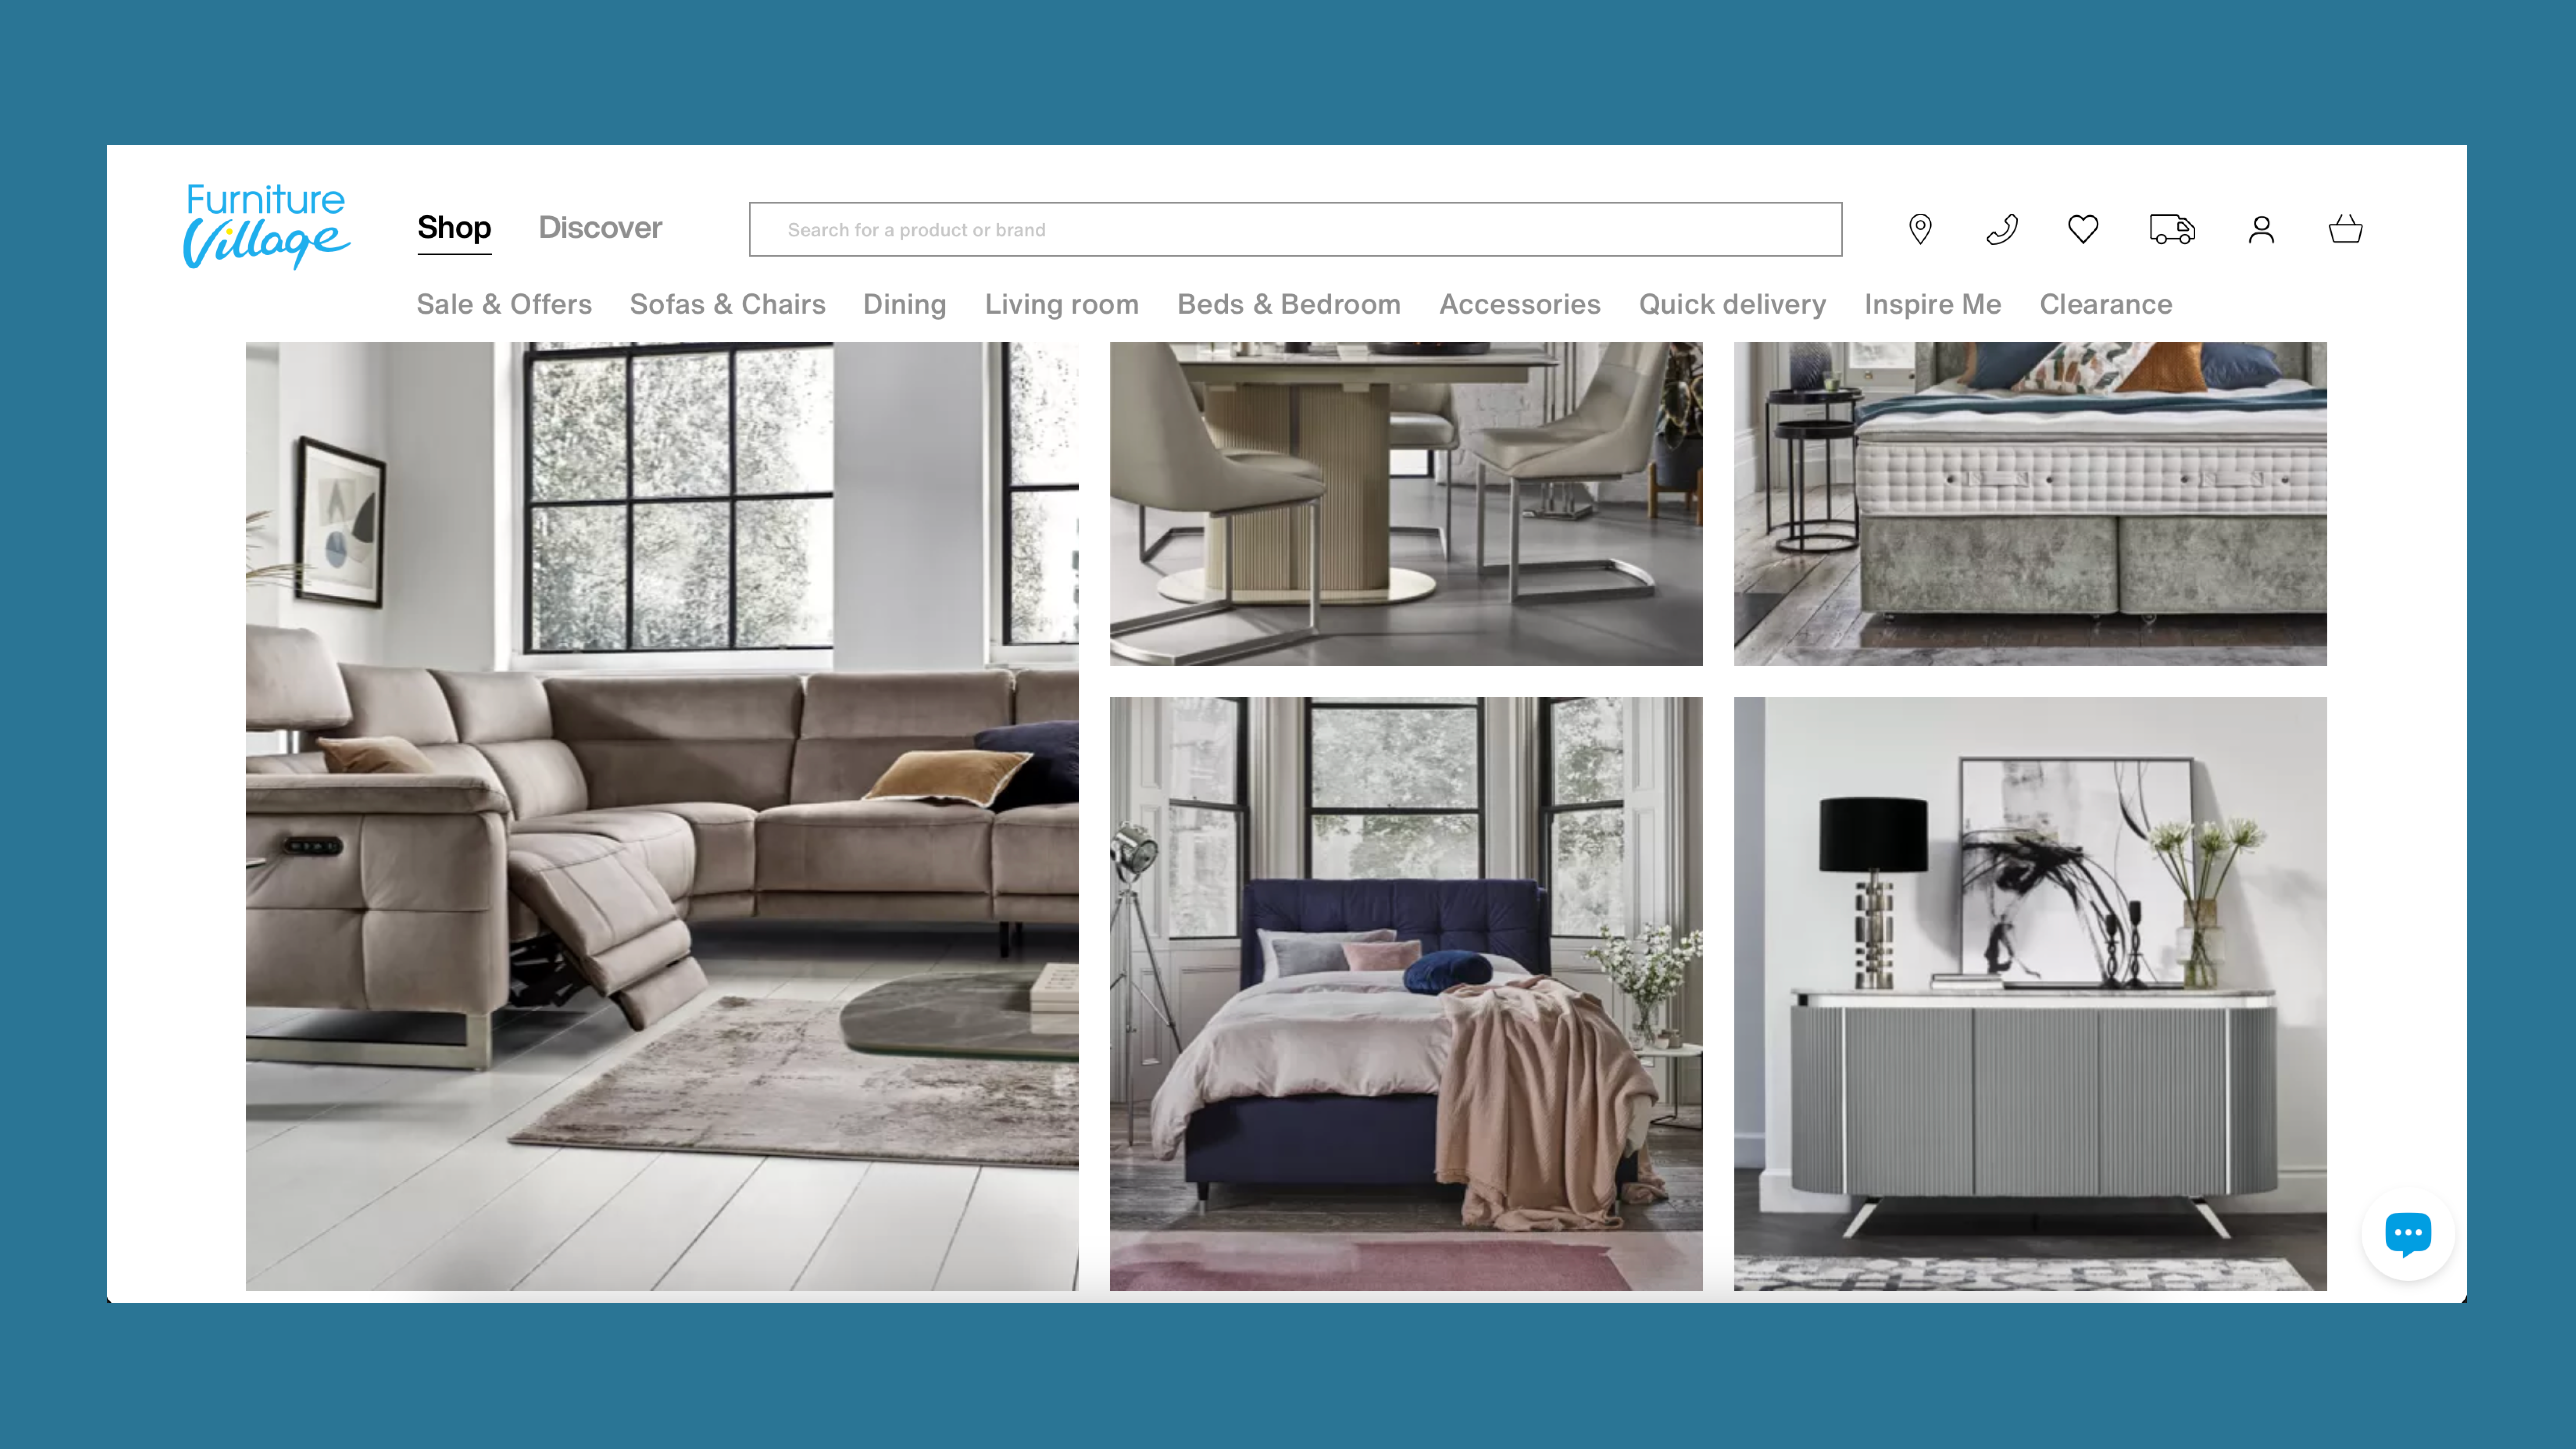Image resolution: width=2576 pixels, height=1449 pixels.
Task: Click the Furniture Village logo
Action: tap(266, 226)
